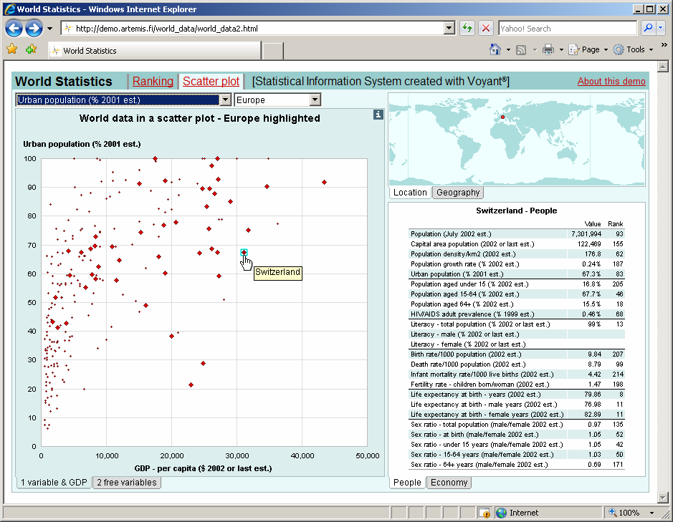This screenshot has height=522, width=673.
Task: Click the Switzerland data point on scatter plot
Action: tap(244, 252)
